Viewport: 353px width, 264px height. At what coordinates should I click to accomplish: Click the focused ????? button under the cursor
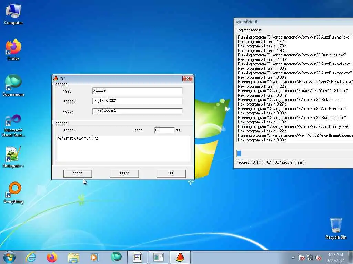78,174
